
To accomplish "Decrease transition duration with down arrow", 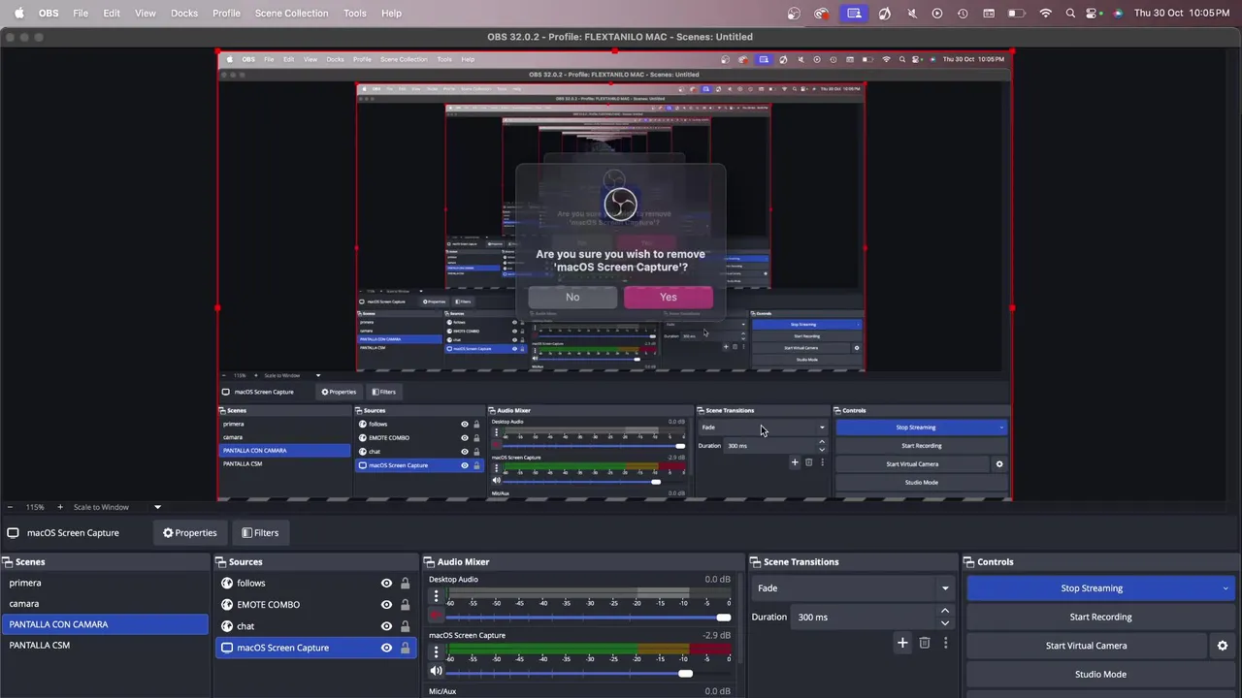I will click(945, 622).
